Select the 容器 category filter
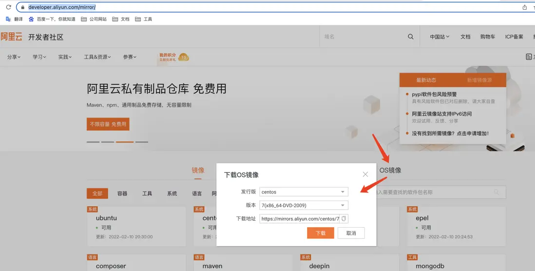535x271 pixels. [122, 194]
